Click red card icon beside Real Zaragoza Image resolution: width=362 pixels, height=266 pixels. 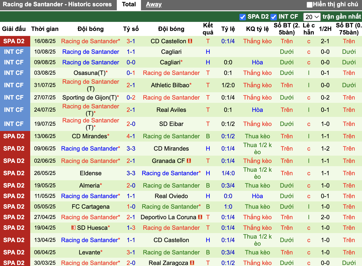pos(192,263)
